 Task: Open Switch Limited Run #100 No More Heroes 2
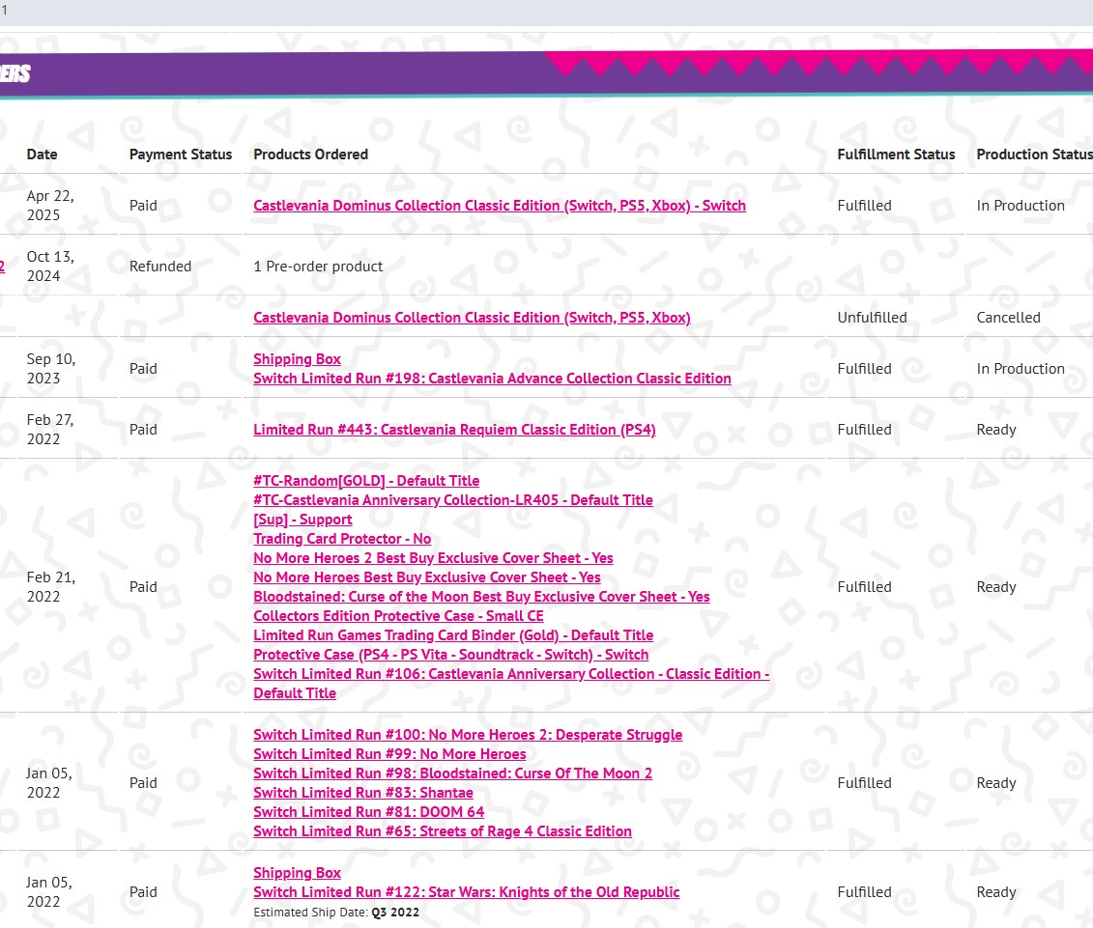tap(468, 735)
